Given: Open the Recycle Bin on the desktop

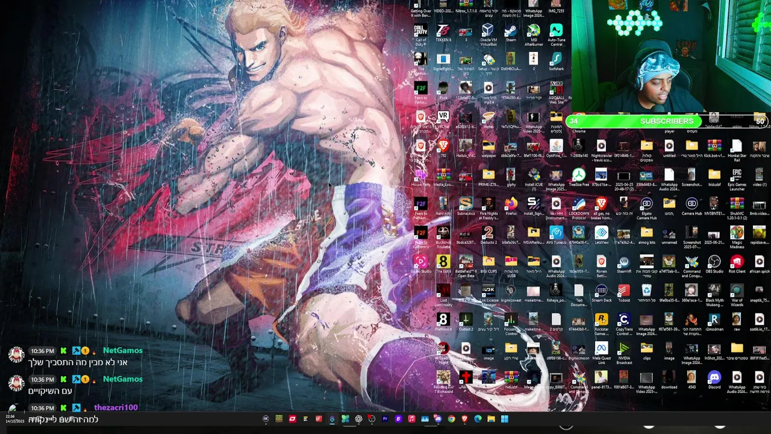Looking at the screenshot, I should [x=646, y=293].
